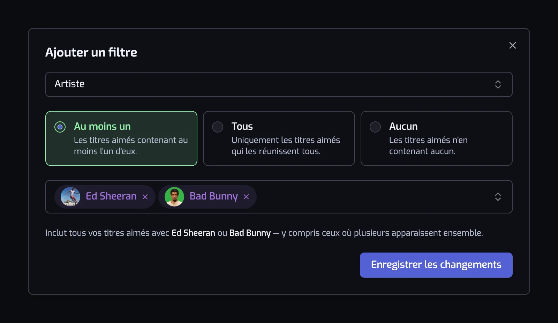Open the Artiste filter type dropdown
The height and width of the screenshot is (323, 558).
tap(279, 84)
